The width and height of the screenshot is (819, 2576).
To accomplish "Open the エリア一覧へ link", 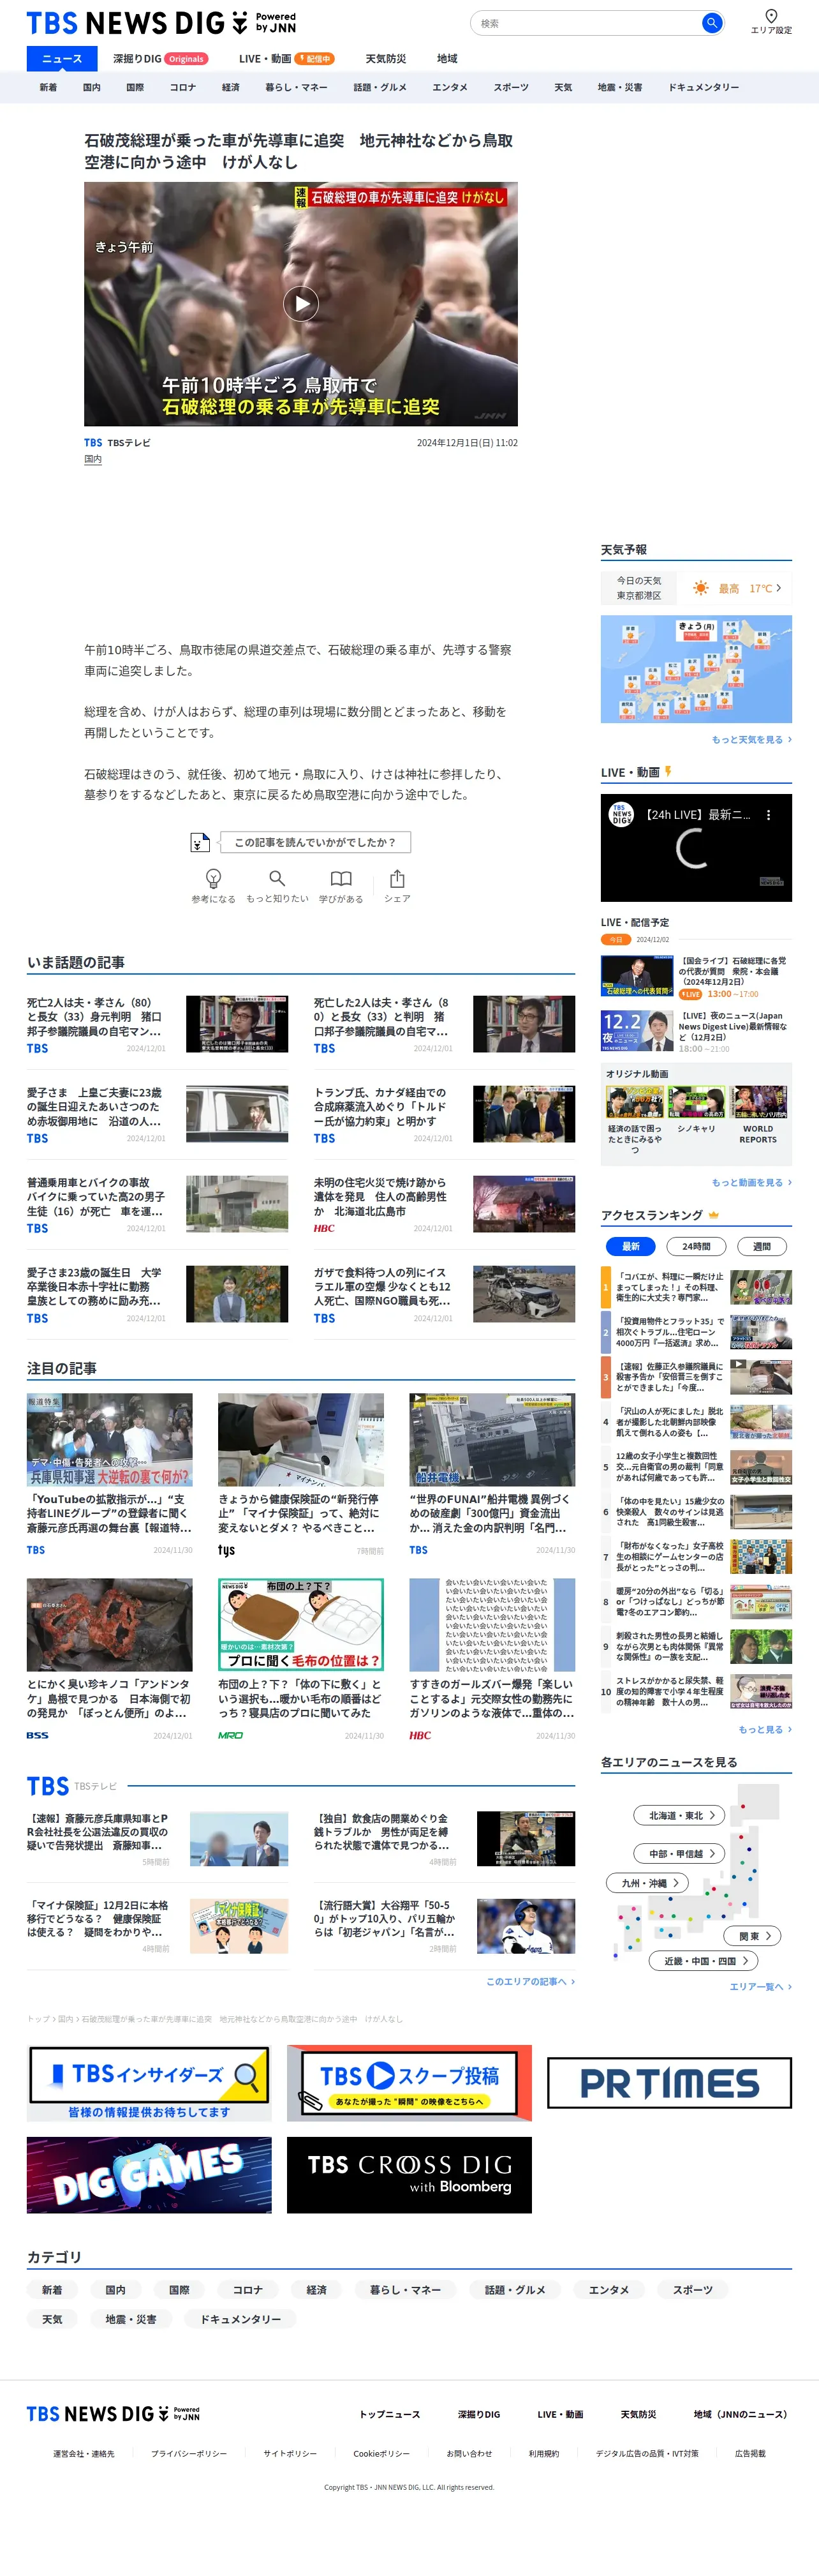I will [x=760, y=1986].
